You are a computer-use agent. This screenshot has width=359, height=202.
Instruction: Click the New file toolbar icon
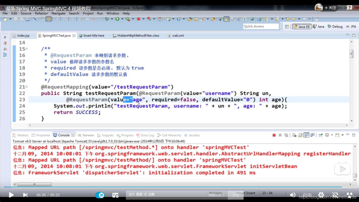tap(5, 19)
